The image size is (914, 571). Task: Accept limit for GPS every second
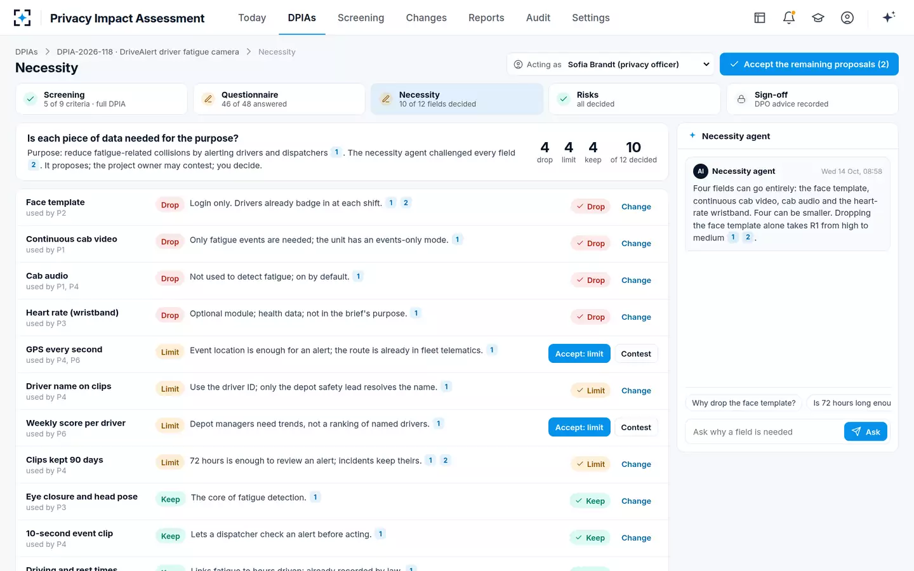pos(580,354)
